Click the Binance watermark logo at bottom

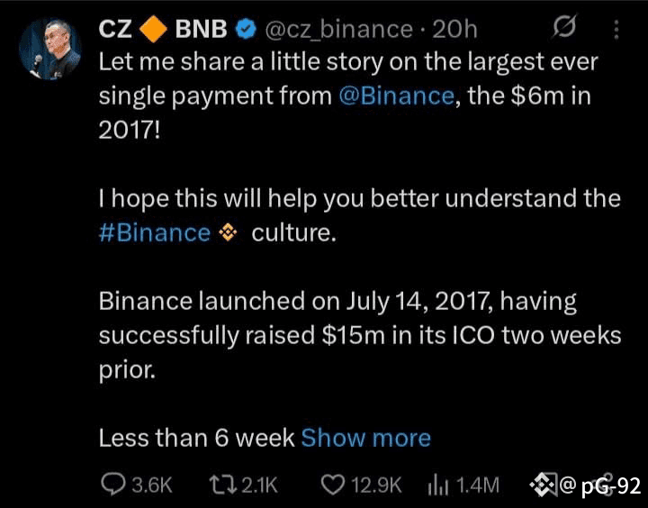540,485
